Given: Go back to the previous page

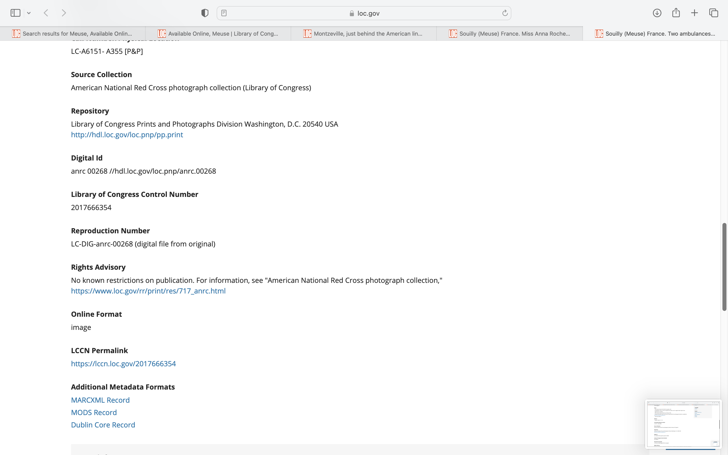Looking at the screenshot, I should tap(46, 13).
